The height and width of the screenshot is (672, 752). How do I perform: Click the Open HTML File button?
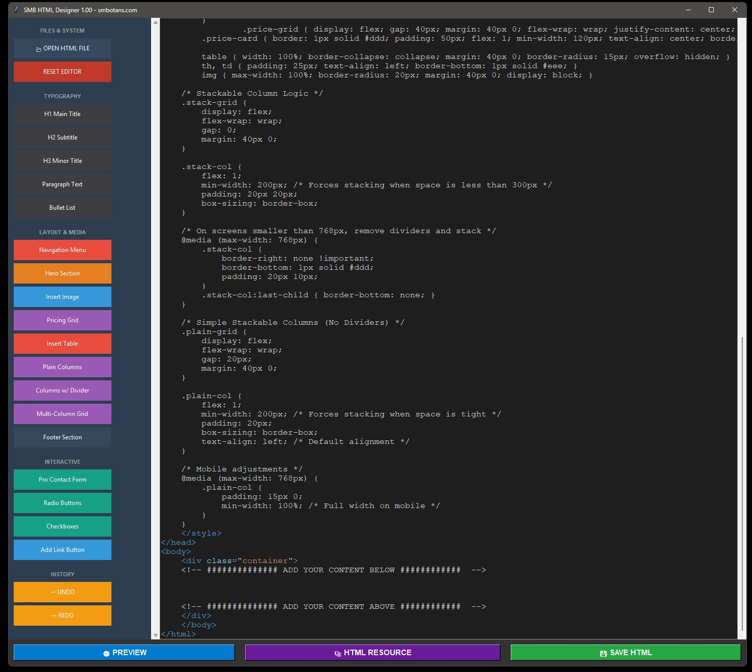pos(63,48)
